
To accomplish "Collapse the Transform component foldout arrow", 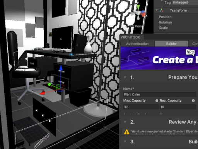I will (x=157, y=10).
